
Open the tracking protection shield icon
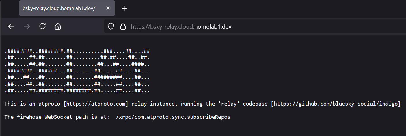(111, 26)
